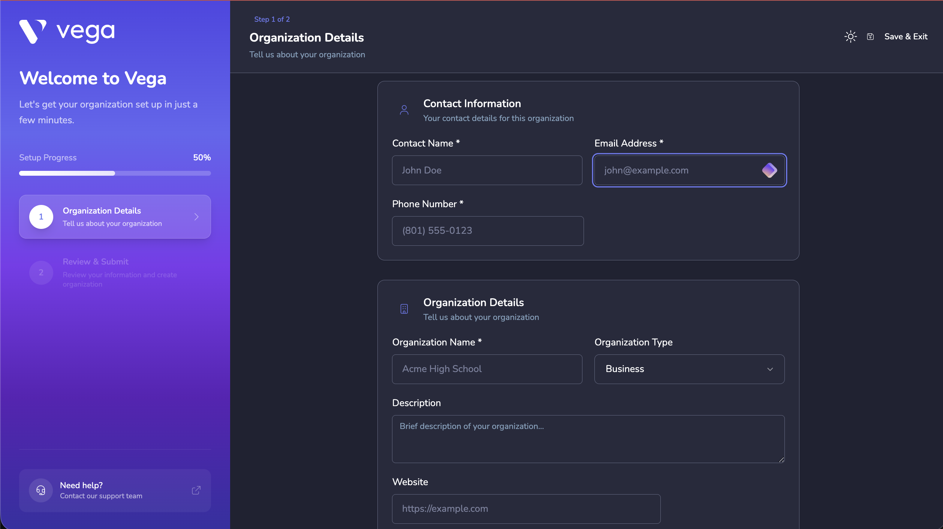
Task: Click the Description text area
Action: tap(588, 439)
